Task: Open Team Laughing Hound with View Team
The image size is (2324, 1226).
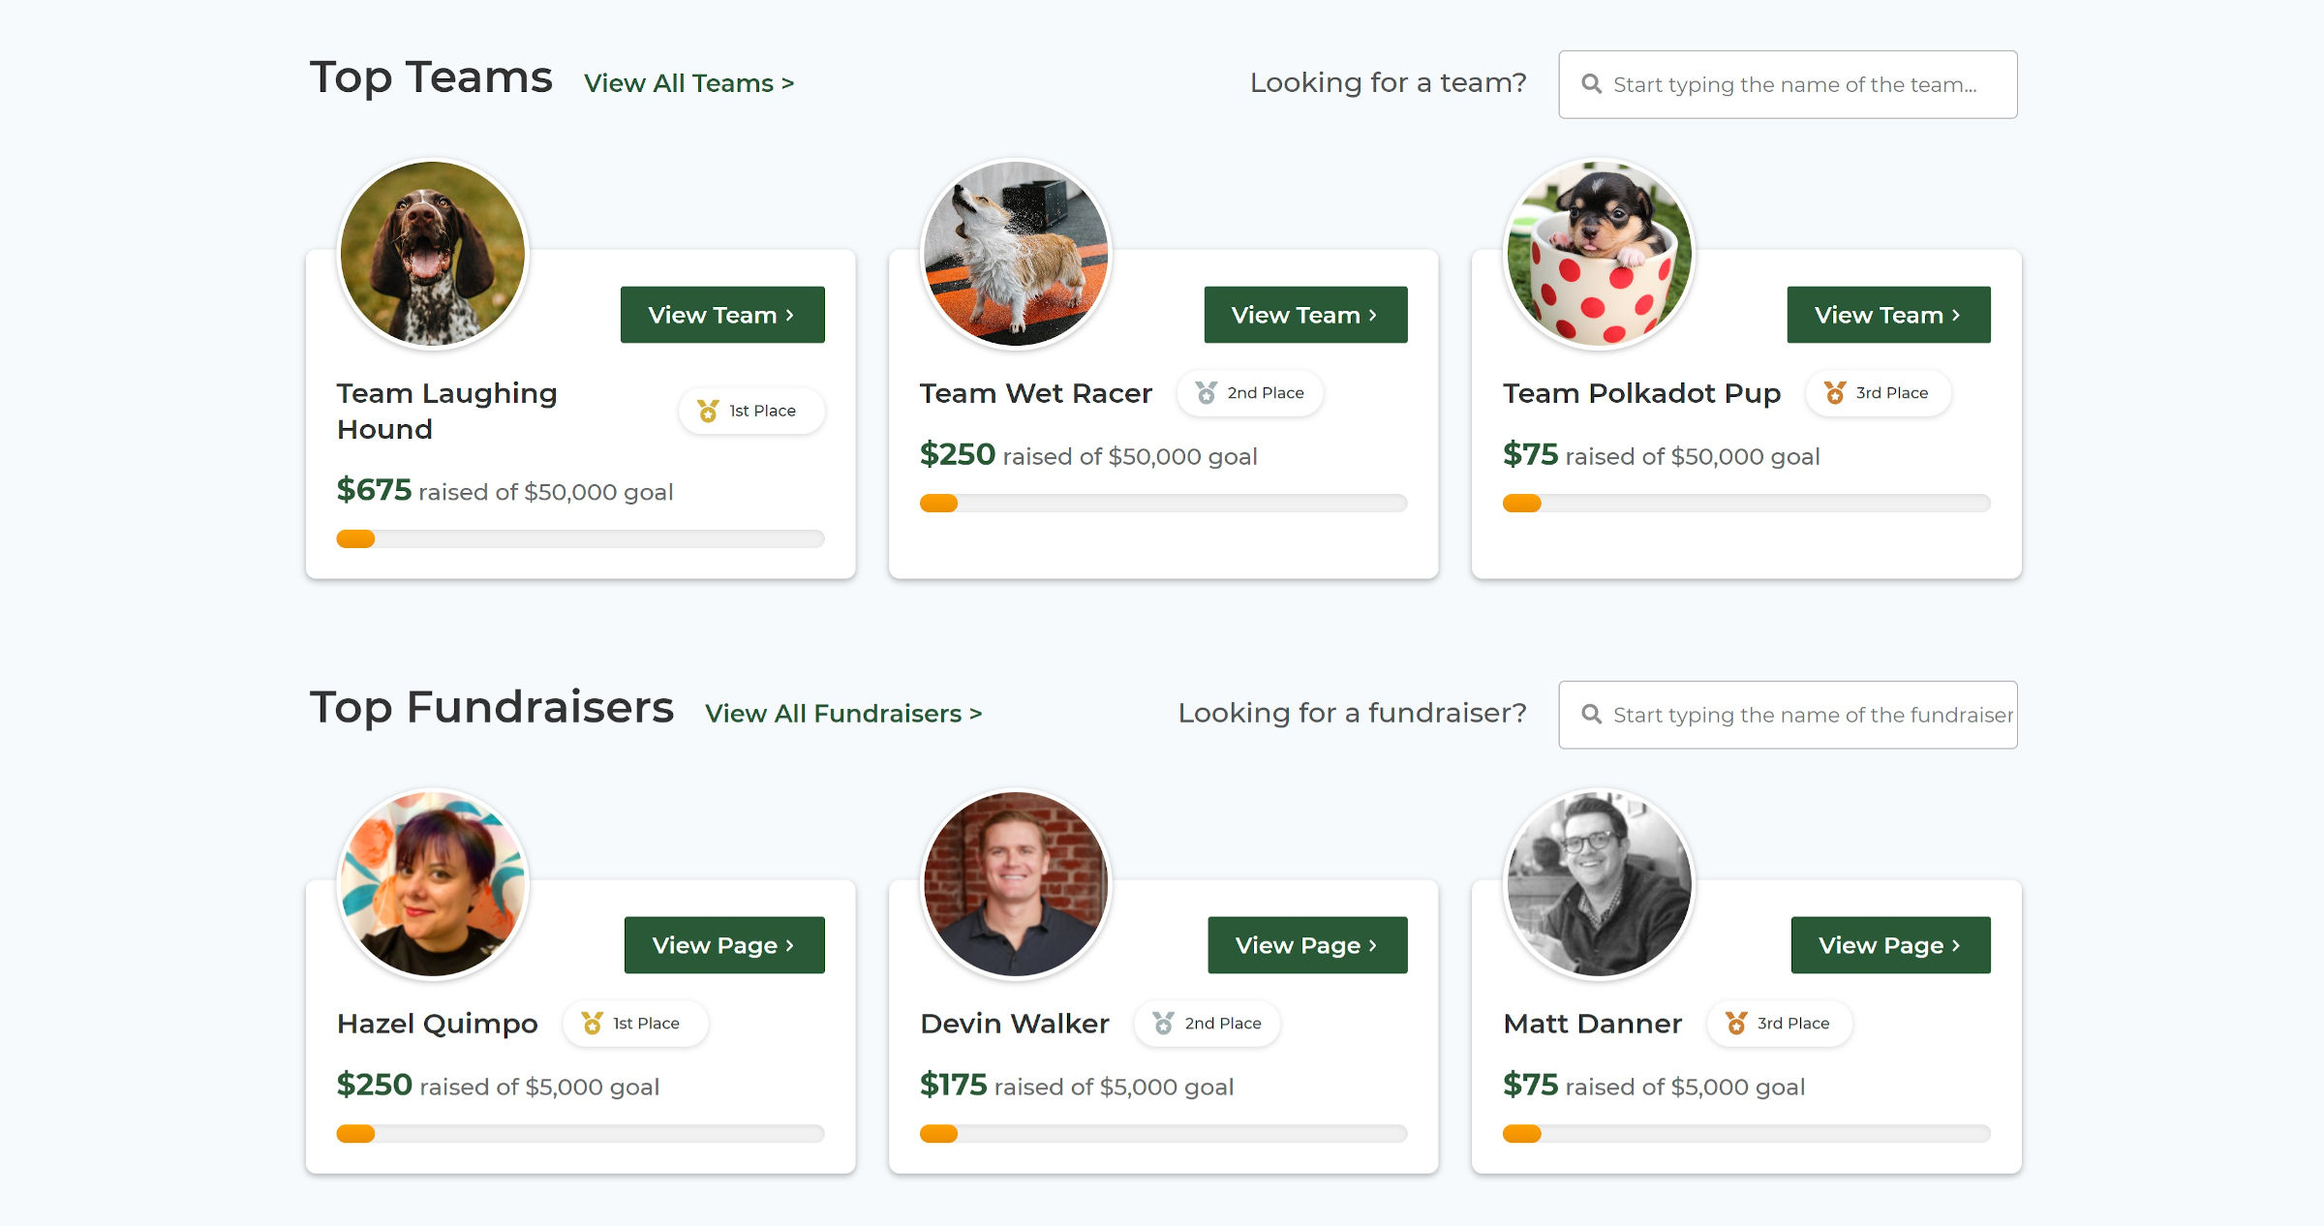Action: [x=721, y=314]
